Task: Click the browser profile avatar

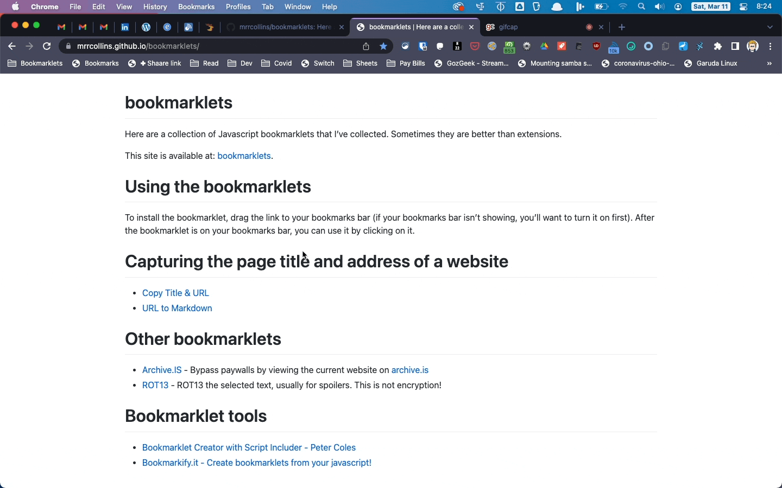Action: (x=754, y=47)
